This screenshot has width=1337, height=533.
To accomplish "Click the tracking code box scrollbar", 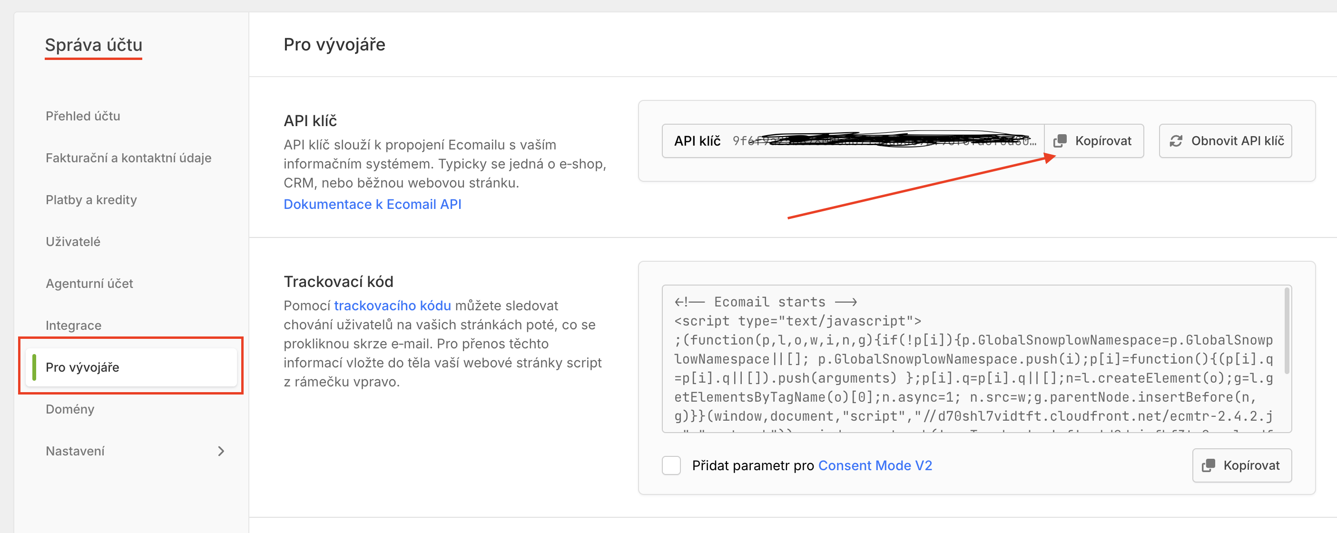I will tap(1287, 331).
